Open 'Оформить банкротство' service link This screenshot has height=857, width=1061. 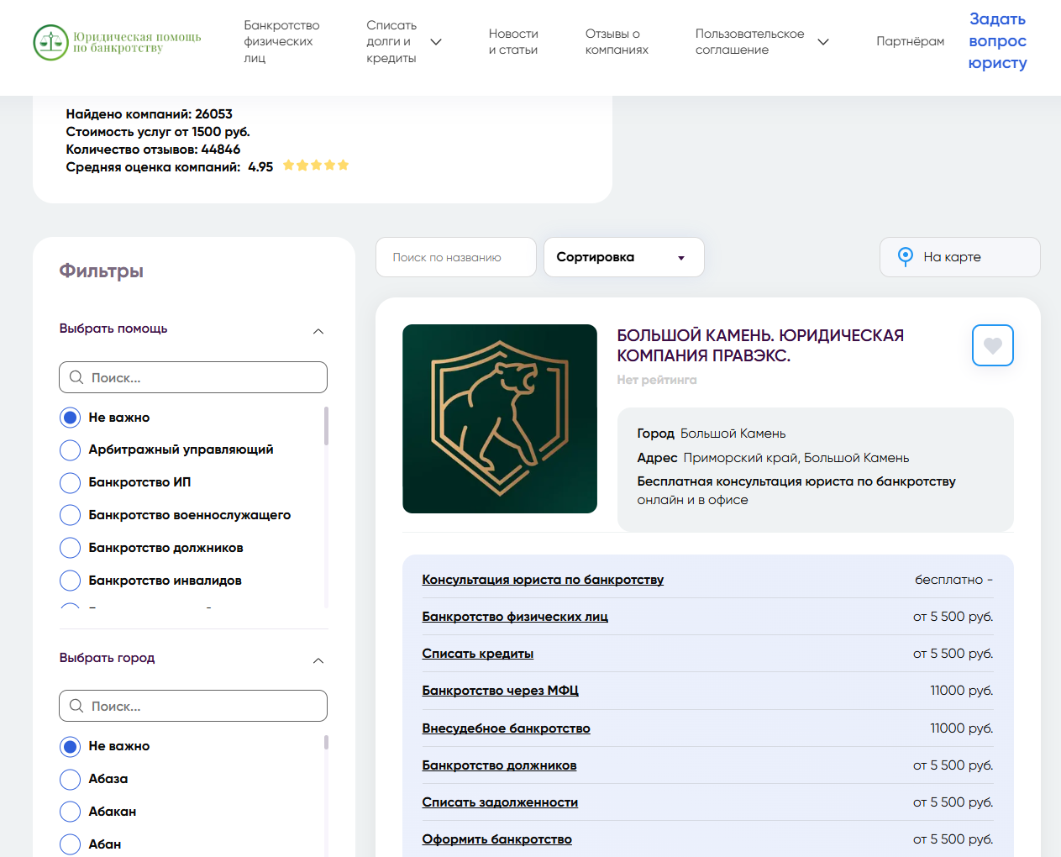[497, 839]
